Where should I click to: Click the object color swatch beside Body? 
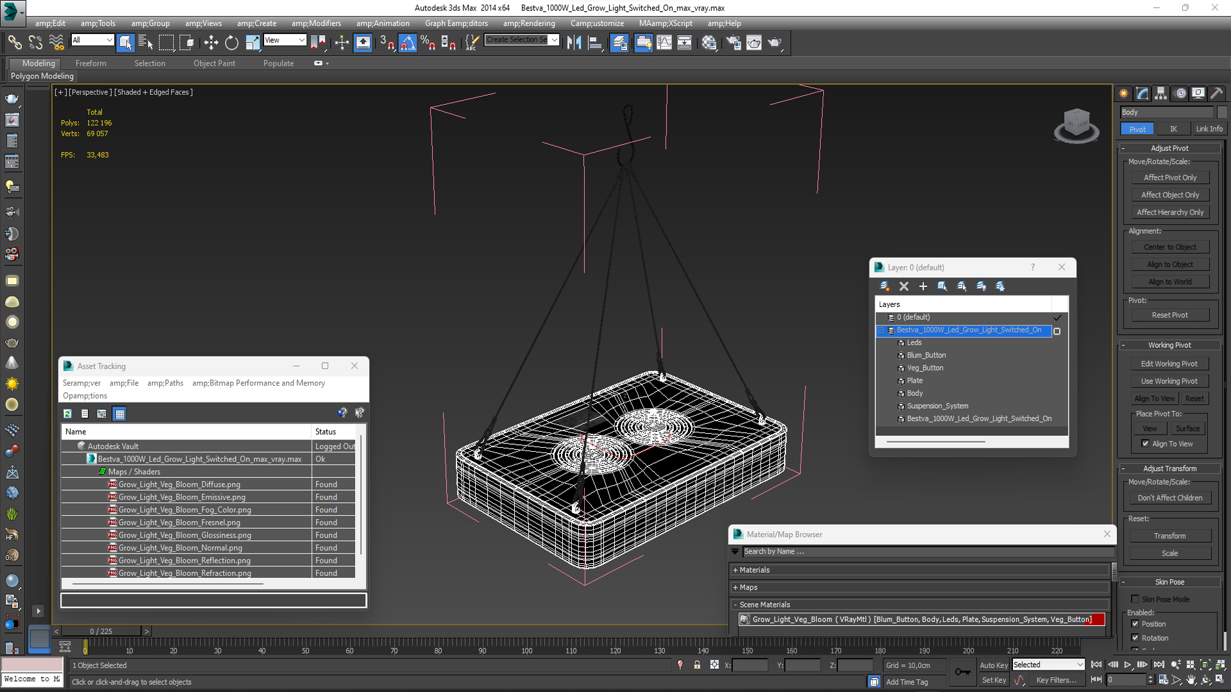1222,112
